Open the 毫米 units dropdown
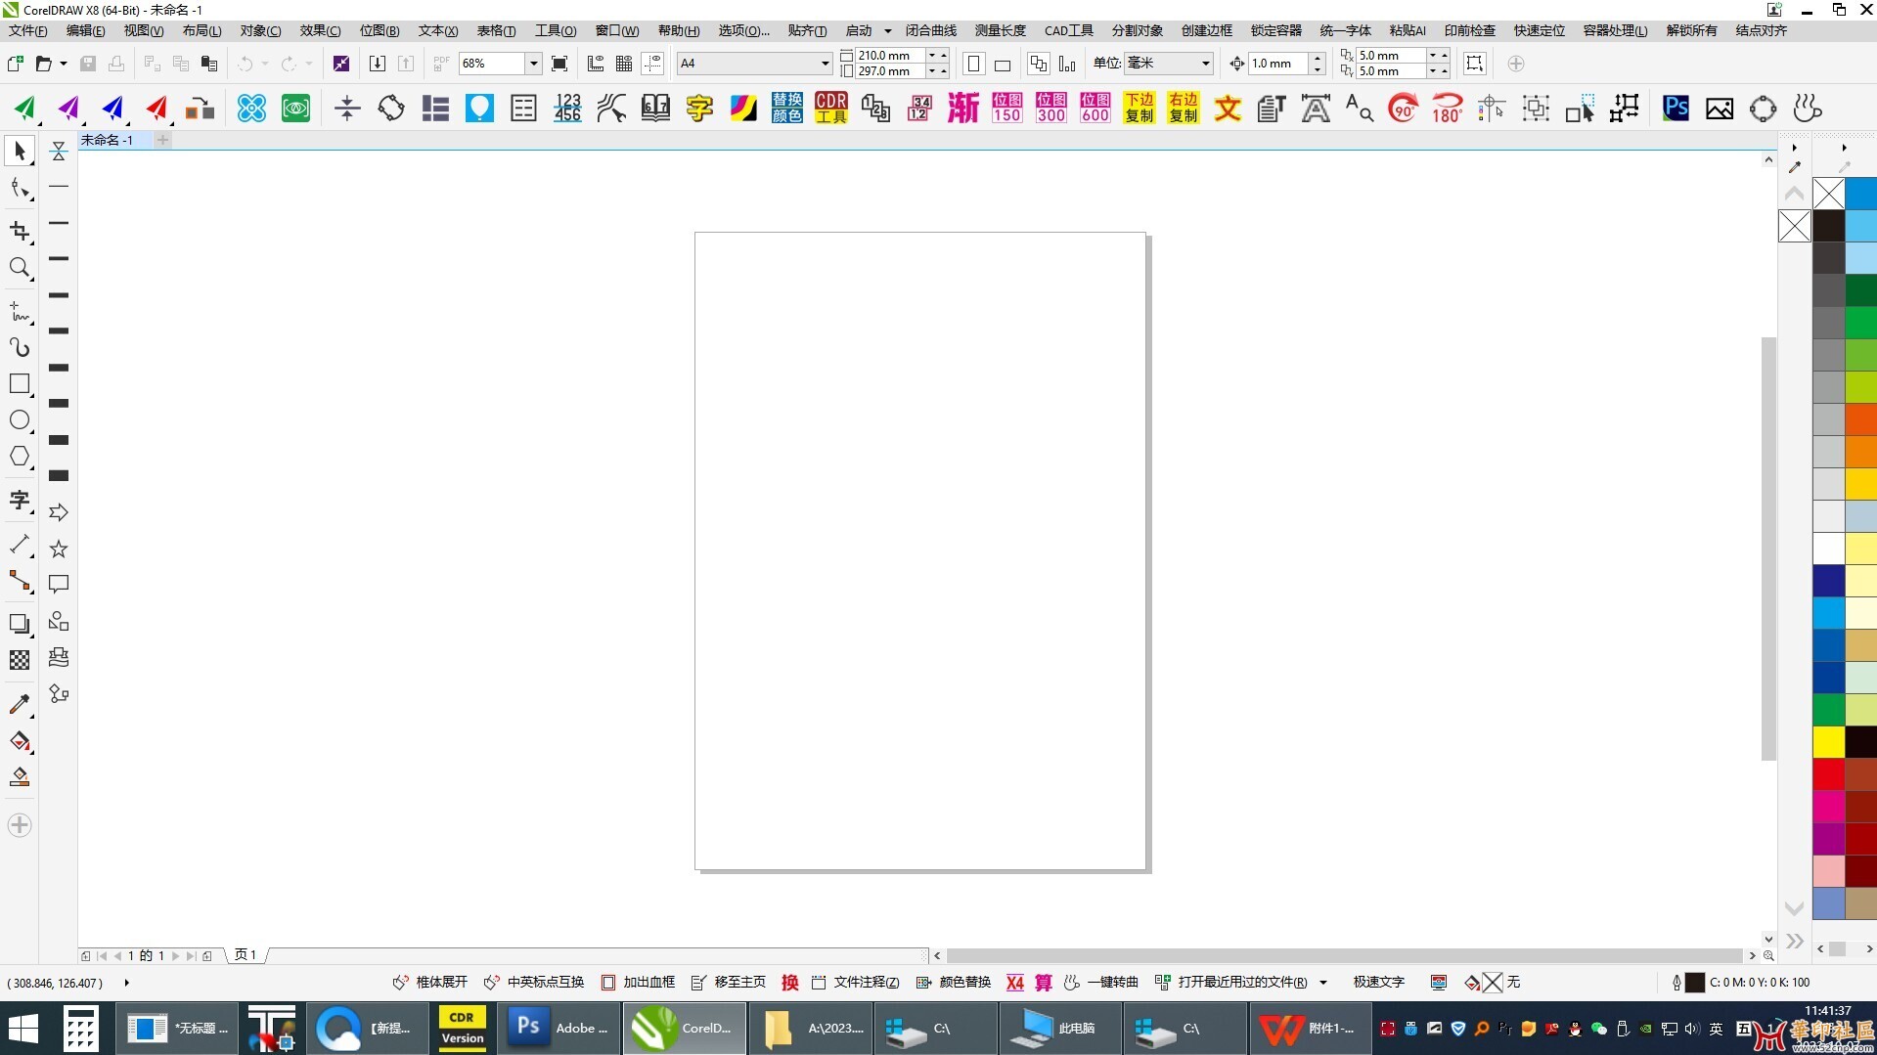Image resolution: width=1877 pixels, height=1055 pixels. 1205,65
